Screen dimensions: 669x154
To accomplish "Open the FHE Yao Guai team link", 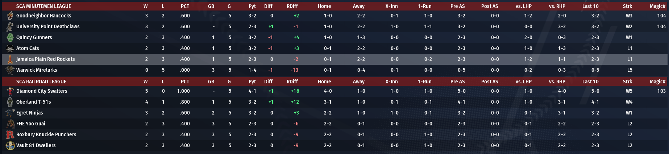I will [x=30, y=124].
